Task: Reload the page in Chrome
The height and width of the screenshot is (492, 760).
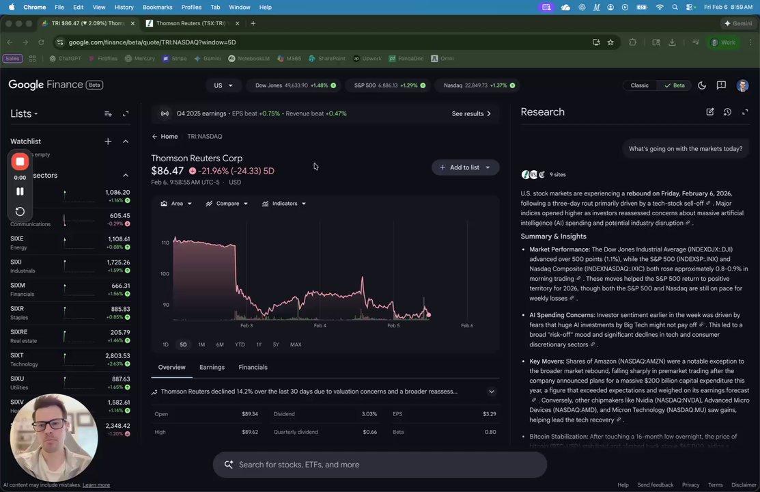Action: [41, 42]
